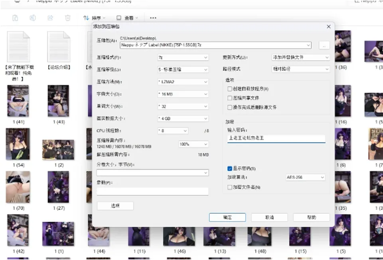Click the Delete trash icon in Explorer
This screenshot has width=383, height=260.
[x=68, y=18]
